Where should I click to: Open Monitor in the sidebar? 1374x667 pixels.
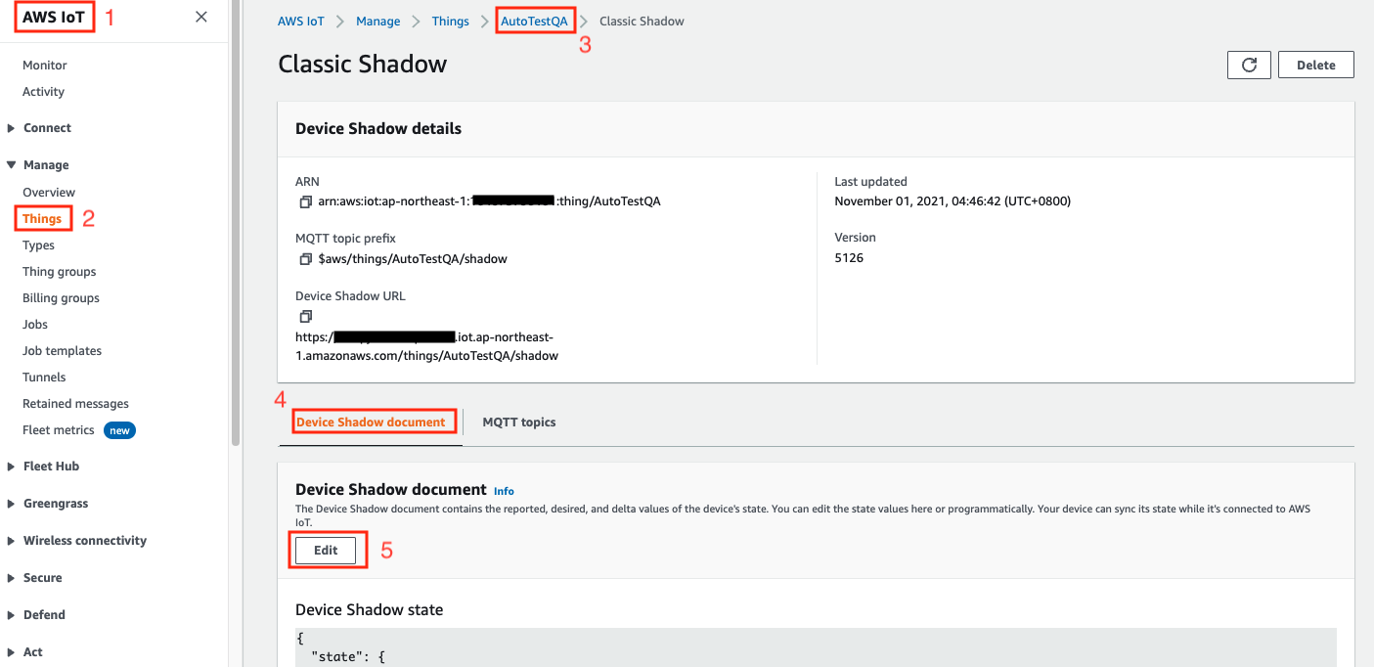[45, 66]
